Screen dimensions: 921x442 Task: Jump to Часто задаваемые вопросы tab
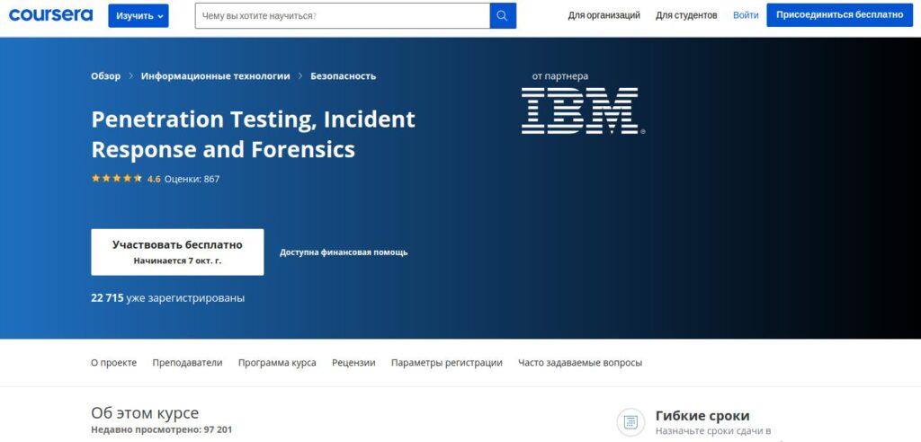tap(580, 363)
